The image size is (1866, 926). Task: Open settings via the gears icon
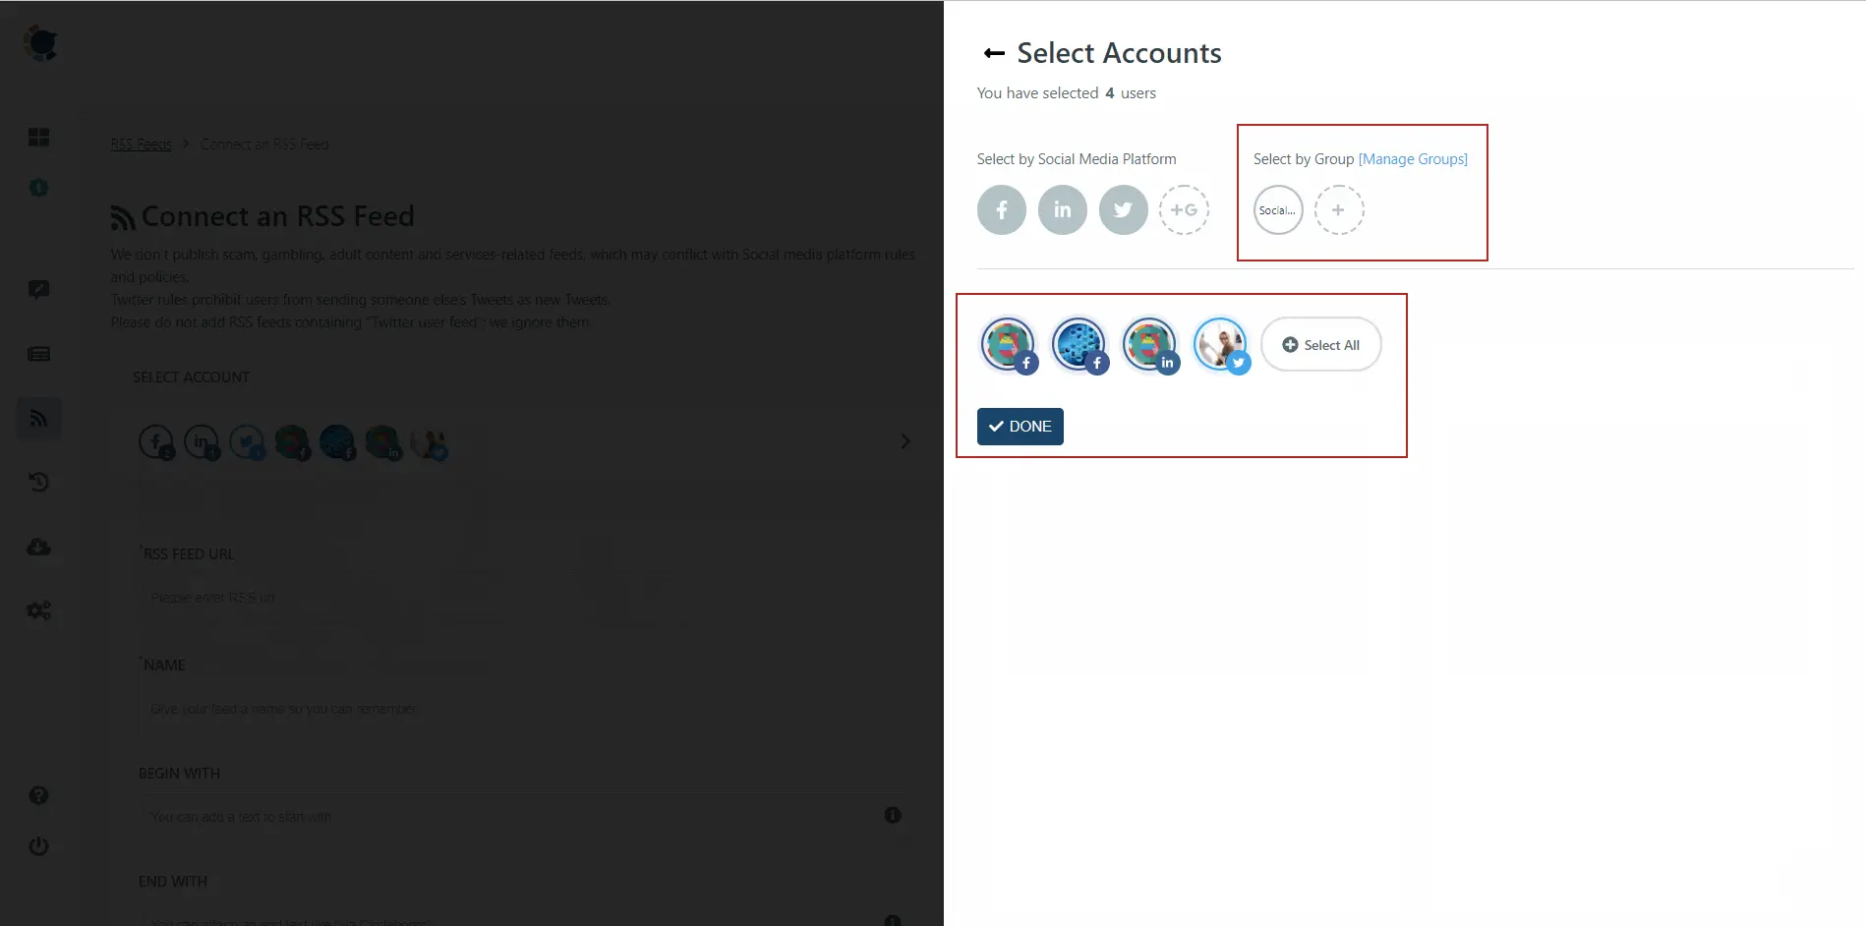coord(38,610)
